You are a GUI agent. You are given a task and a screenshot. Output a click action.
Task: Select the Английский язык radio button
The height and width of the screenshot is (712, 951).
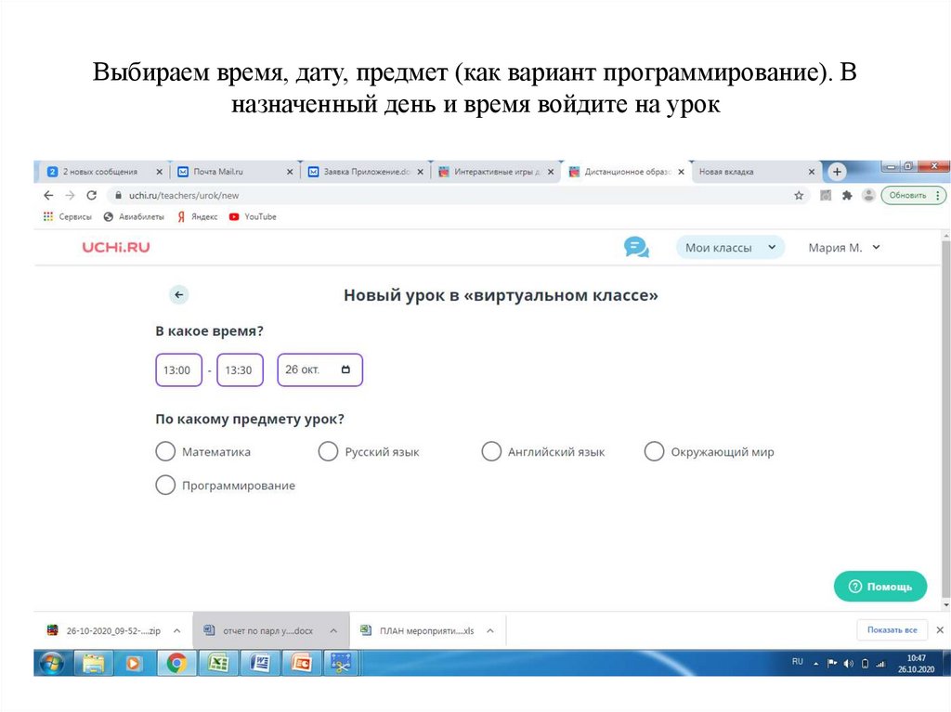[491, 451]
